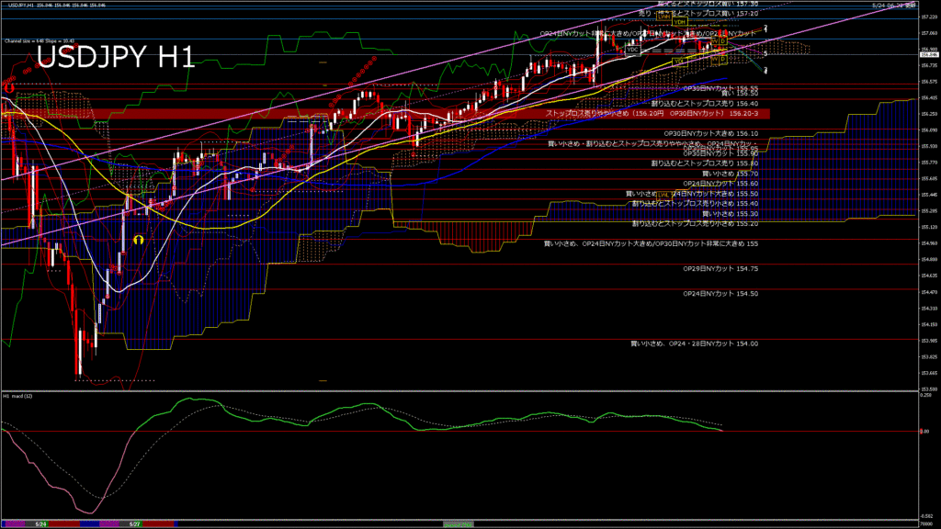Click the 買い 156.50 label
This screenshot has height=529, width=941.
[740, 94]
